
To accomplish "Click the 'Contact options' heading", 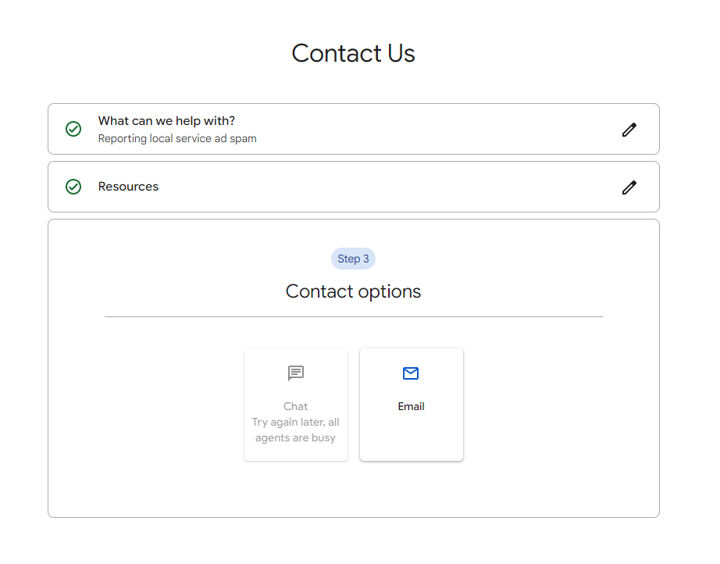I will [x=353, y=291].
